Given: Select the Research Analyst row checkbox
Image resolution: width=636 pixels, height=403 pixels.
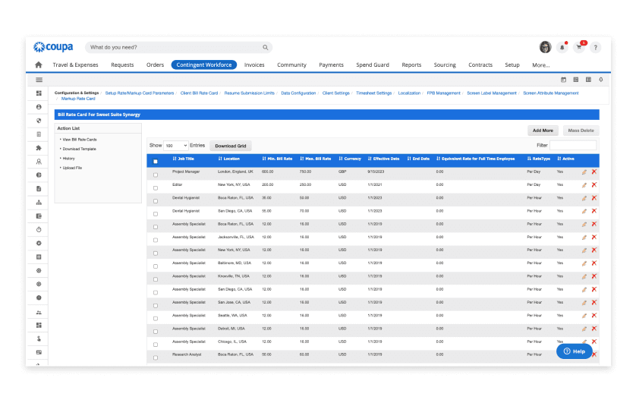Looking at the screenshot, I should [156, 355].
